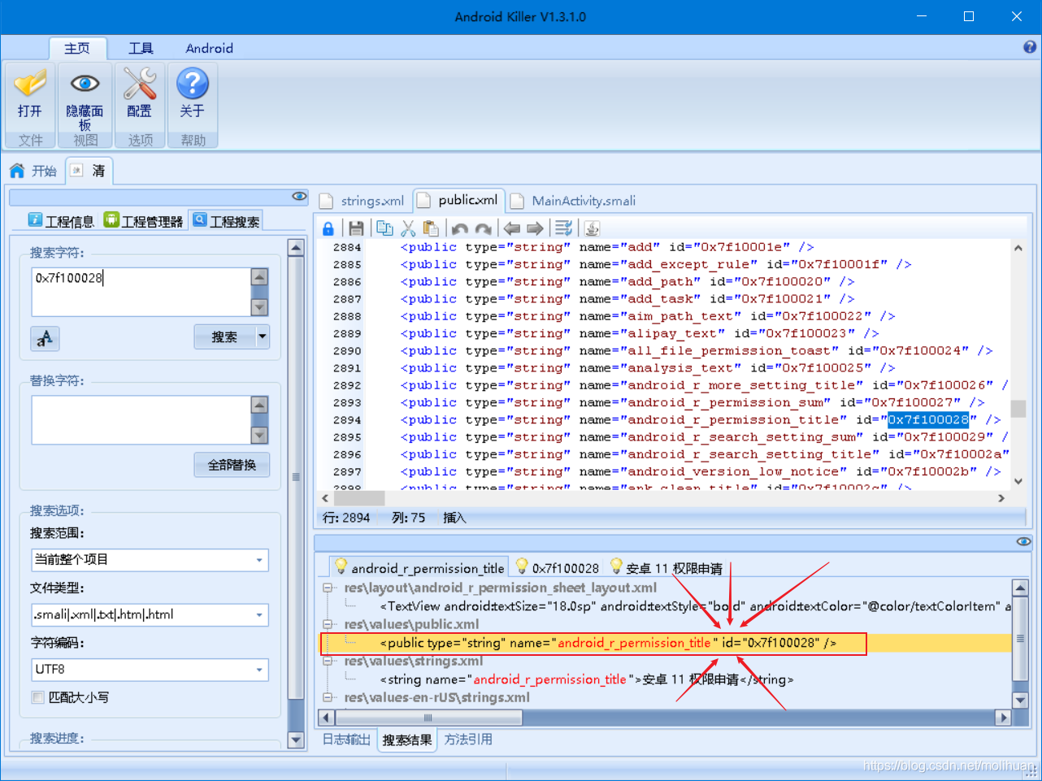
Task: Click code line 2891 analysis_text
Action: (647, 368)
